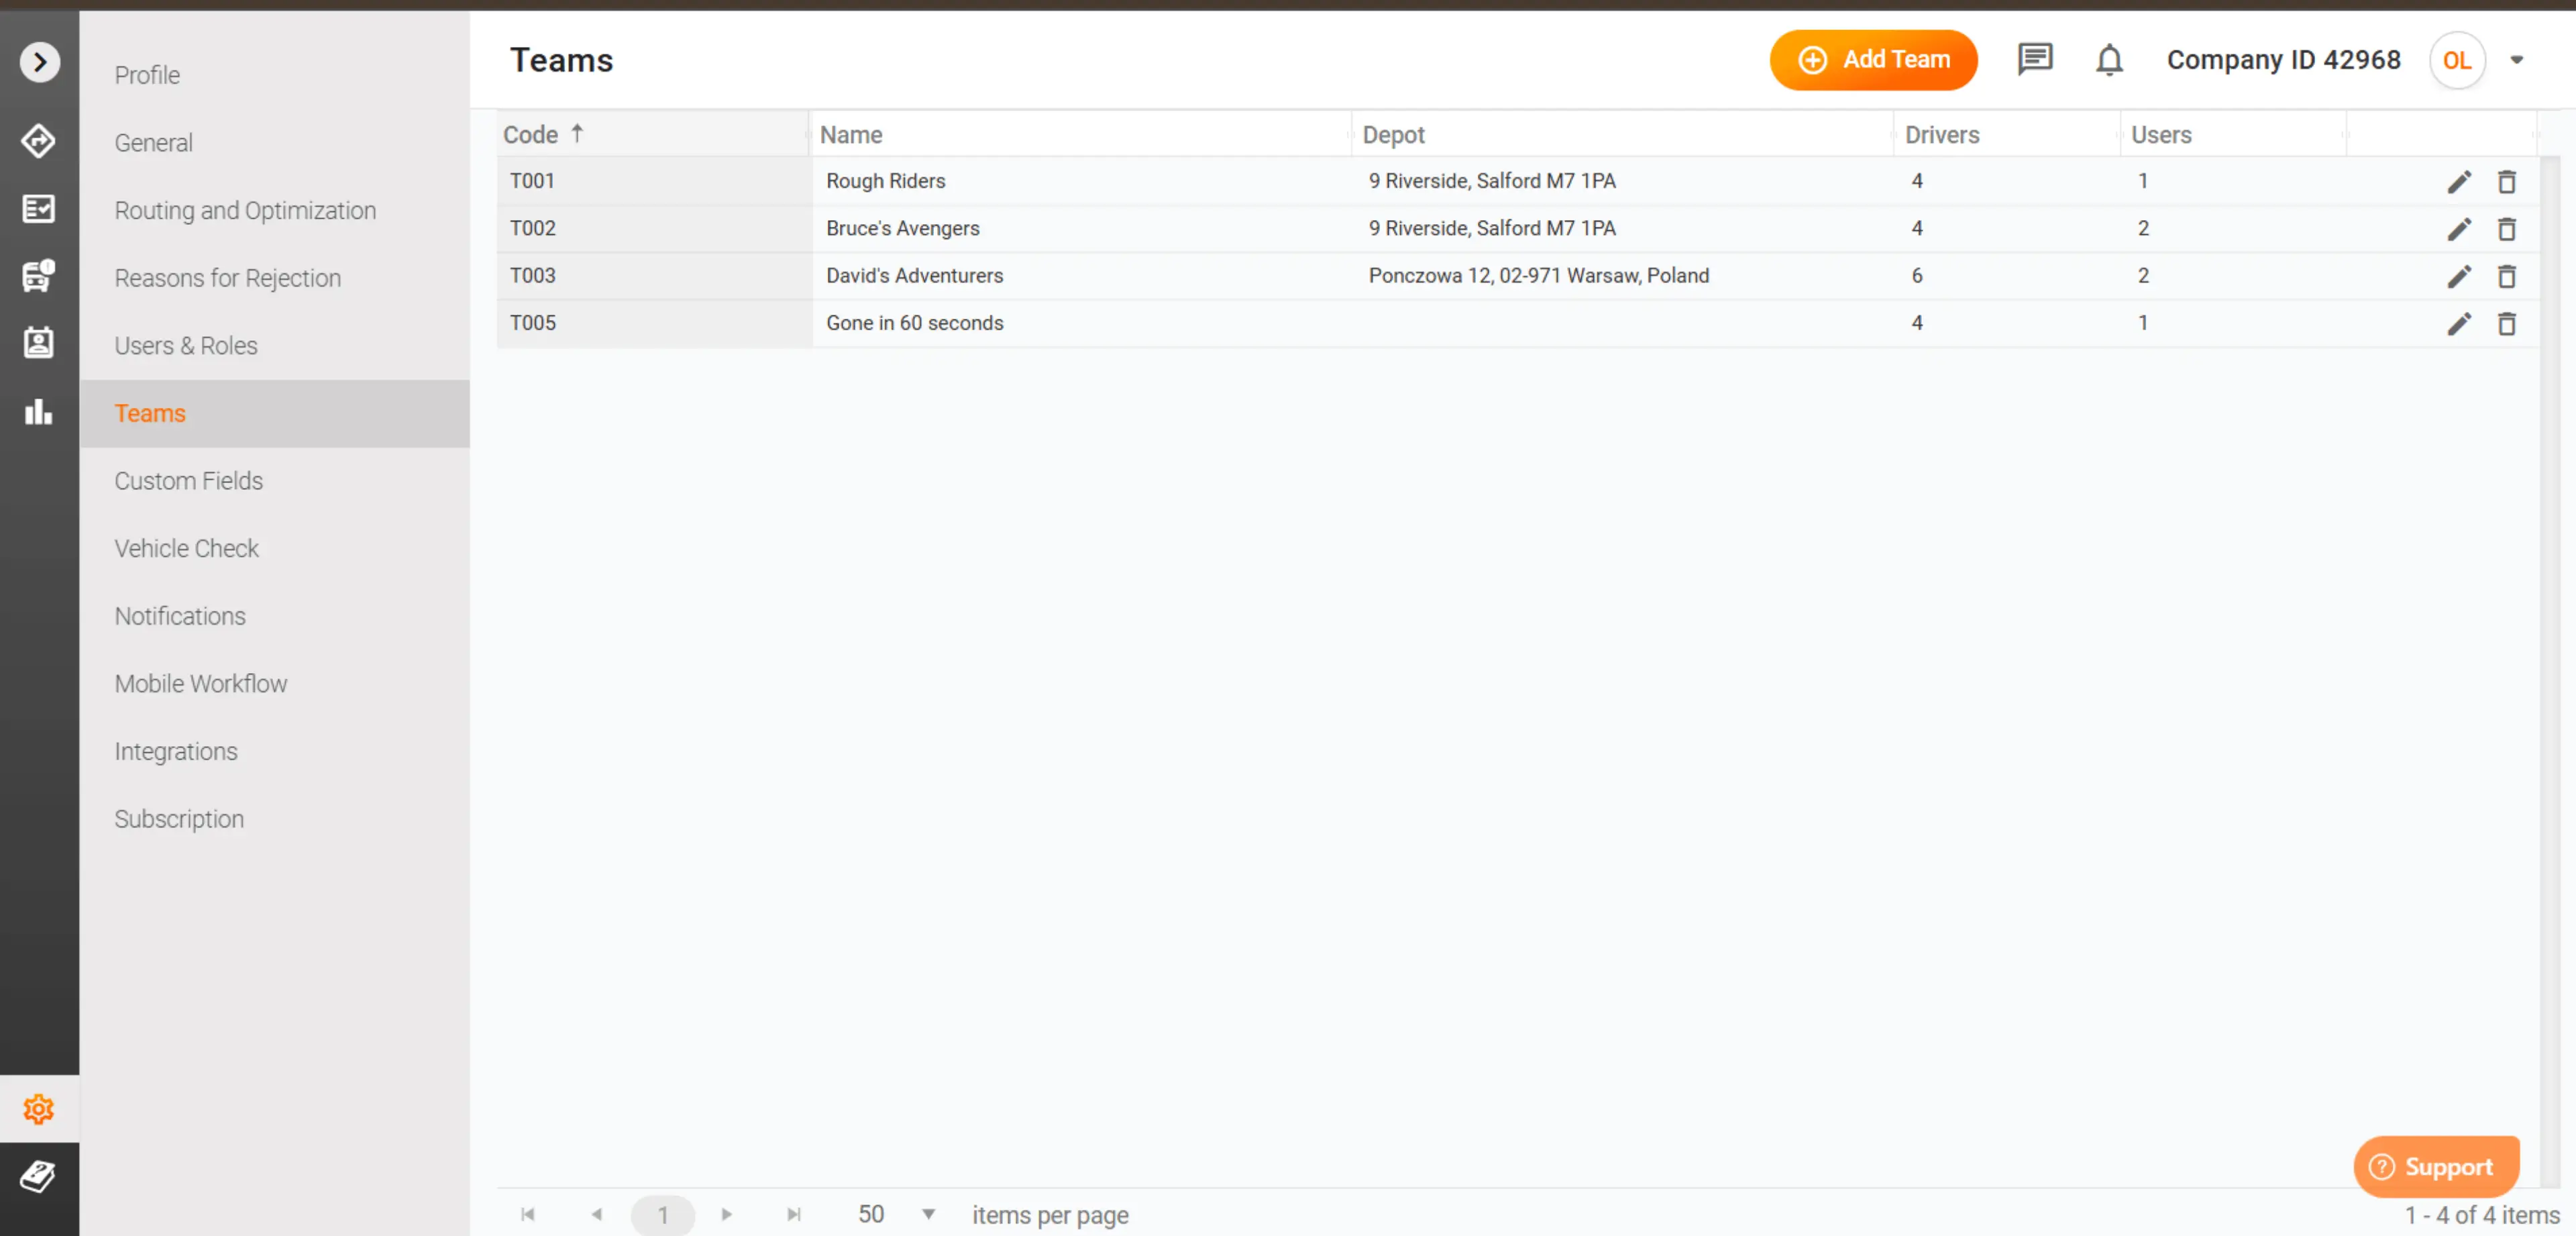Select the orders checklist icon in sidebar
Viewport: 2576px width, 1236px height.
tap(38, 209)
